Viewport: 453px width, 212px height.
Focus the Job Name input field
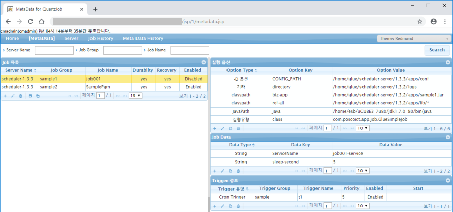pyautogui.click(x=190, y=50)
